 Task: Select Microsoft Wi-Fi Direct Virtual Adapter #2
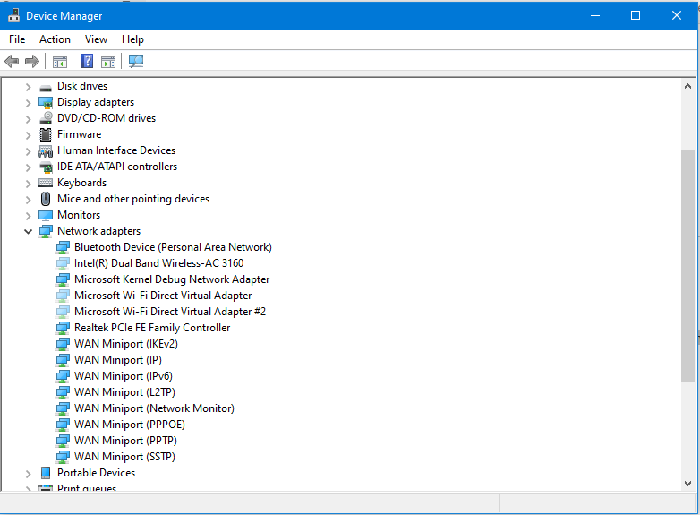[x=170, y=312]
